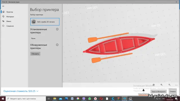Open the Материал section
Screen dimensions: 180x101
[10, 17]
